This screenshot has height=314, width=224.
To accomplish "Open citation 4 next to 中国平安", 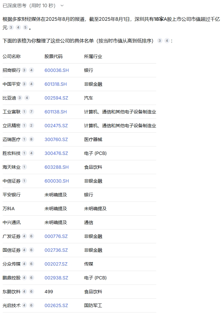I will point(31,84).
